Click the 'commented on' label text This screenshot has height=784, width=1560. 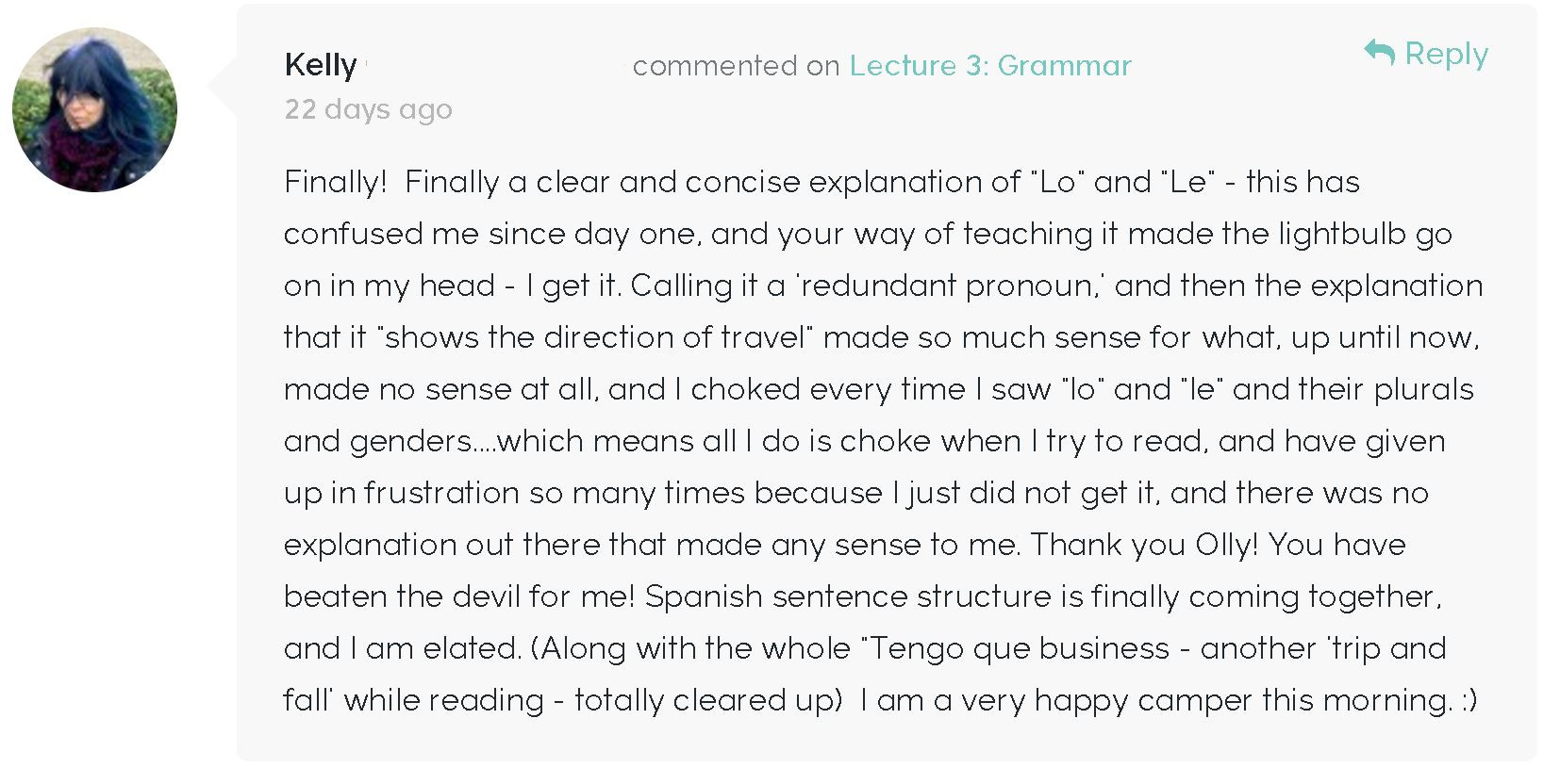[x=736, y=65]
